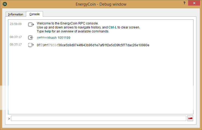Click the '>' prompt beside input field
The width and height of the screenshot is (202, 130).
pos(9,119)
